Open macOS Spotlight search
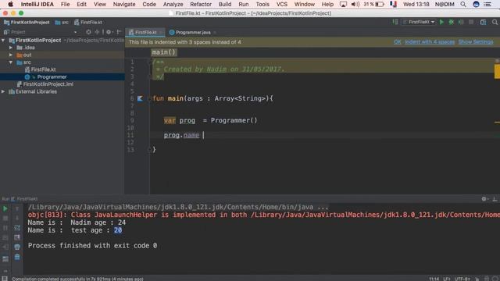 point(463,4)
